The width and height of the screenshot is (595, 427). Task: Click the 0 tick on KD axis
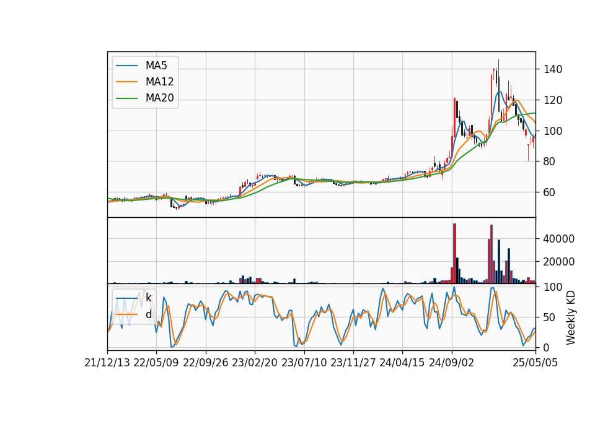tap(547, 347)
